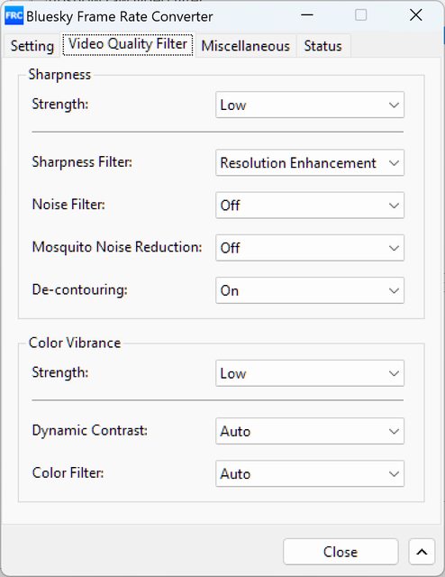Open the Sharpness Strength dropdown
445x577 pixels.
310,105
